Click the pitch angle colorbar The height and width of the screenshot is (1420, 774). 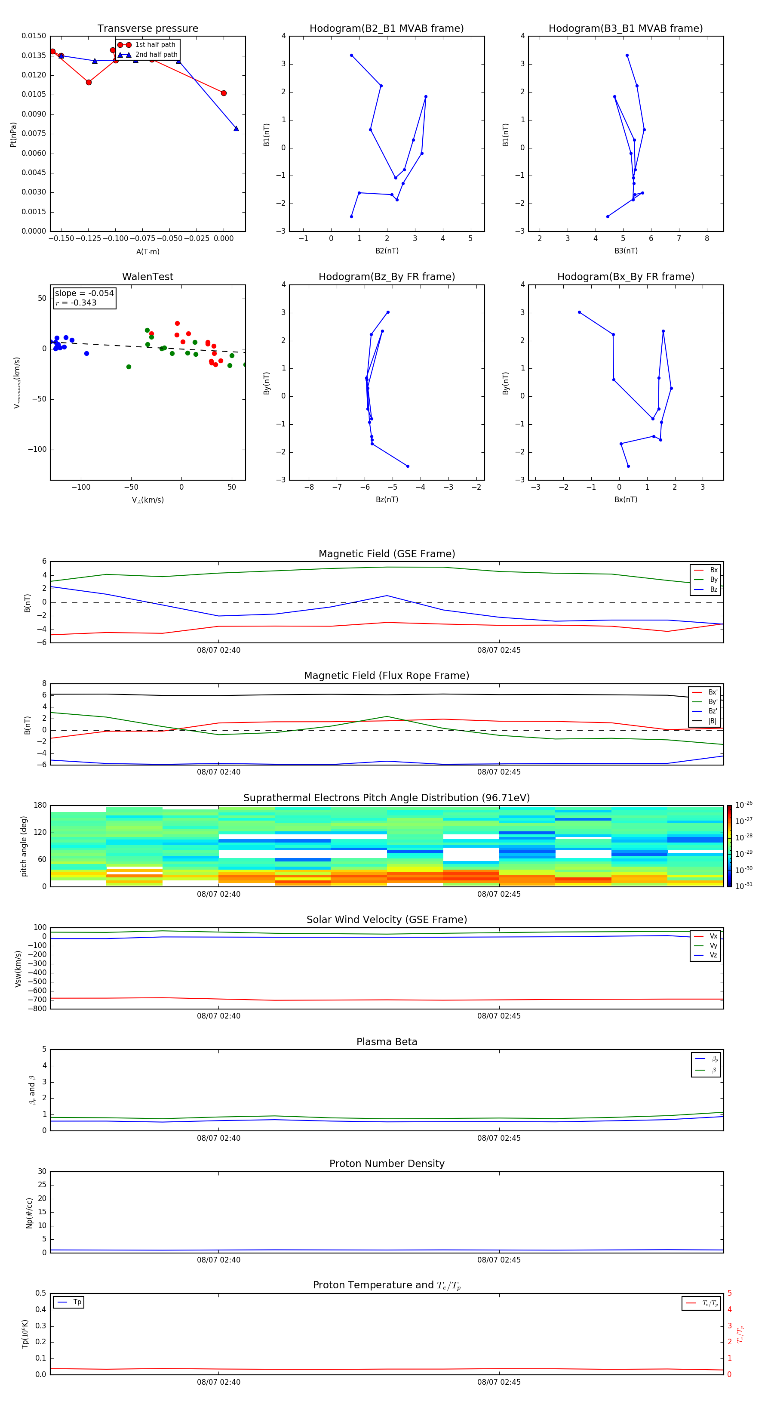[x=729, y=846]
